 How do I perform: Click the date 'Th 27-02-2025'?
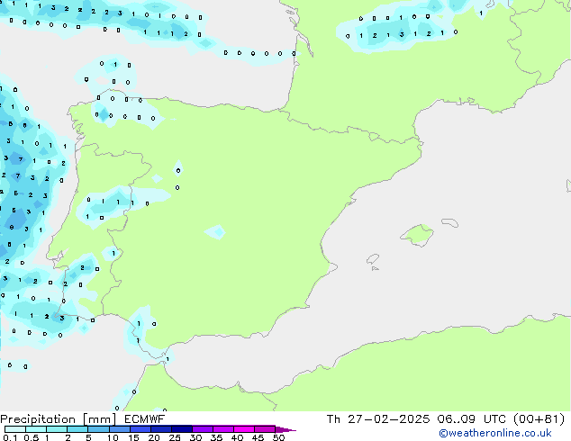pos(378,419)
